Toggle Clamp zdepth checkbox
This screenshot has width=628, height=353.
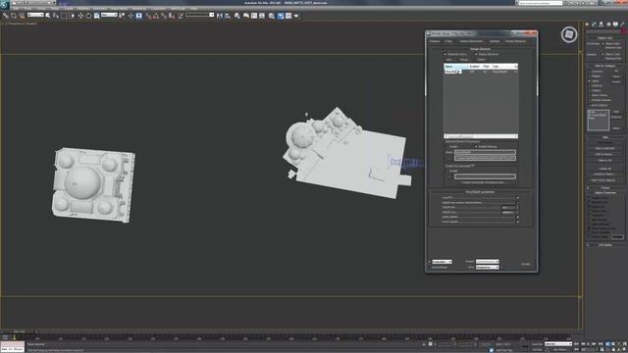[x=517, y=217]
